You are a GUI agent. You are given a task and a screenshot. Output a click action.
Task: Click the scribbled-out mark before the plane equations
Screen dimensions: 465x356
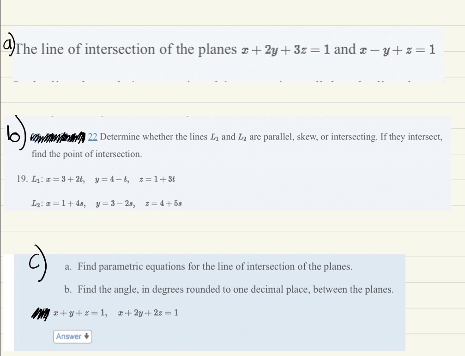[x=41, y=314]
